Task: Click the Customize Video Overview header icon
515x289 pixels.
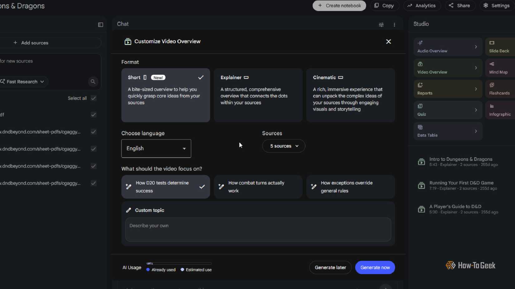Action: click(x=128, y=41)
